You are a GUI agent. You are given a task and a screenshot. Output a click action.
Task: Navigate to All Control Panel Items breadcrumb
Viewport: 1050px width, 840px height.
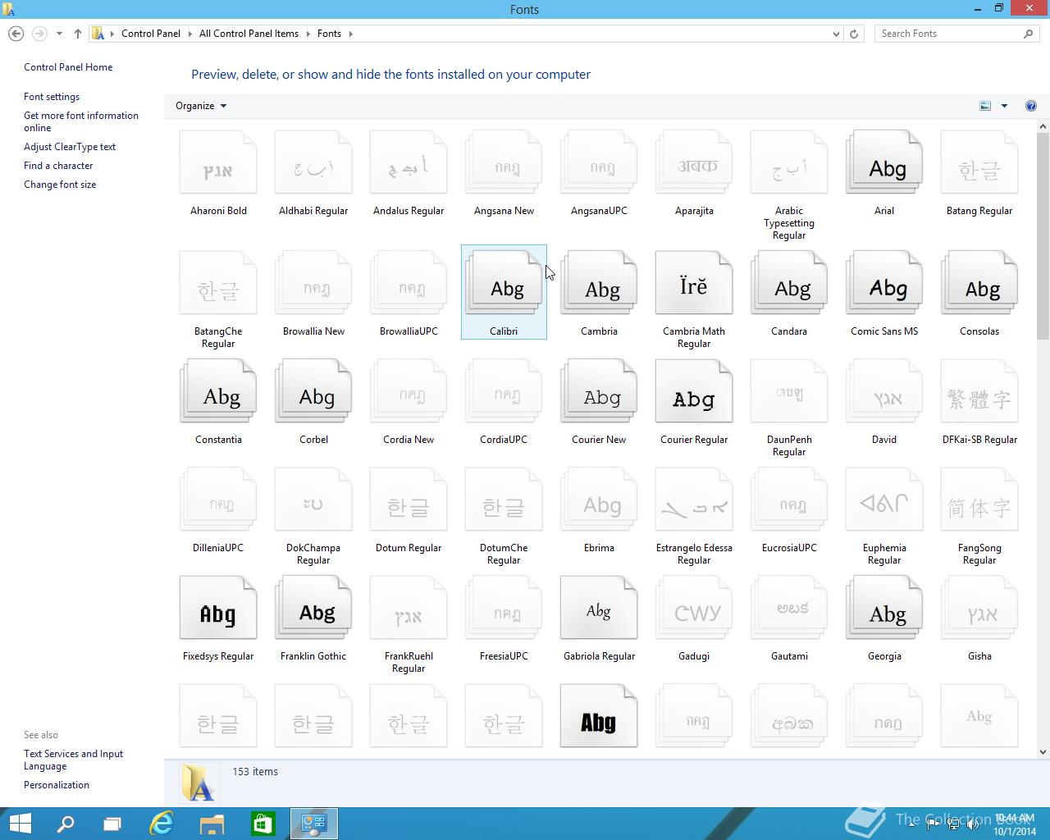point(249,34)
